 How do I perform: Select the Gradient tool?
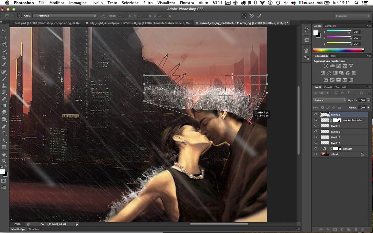pos(4,105)
